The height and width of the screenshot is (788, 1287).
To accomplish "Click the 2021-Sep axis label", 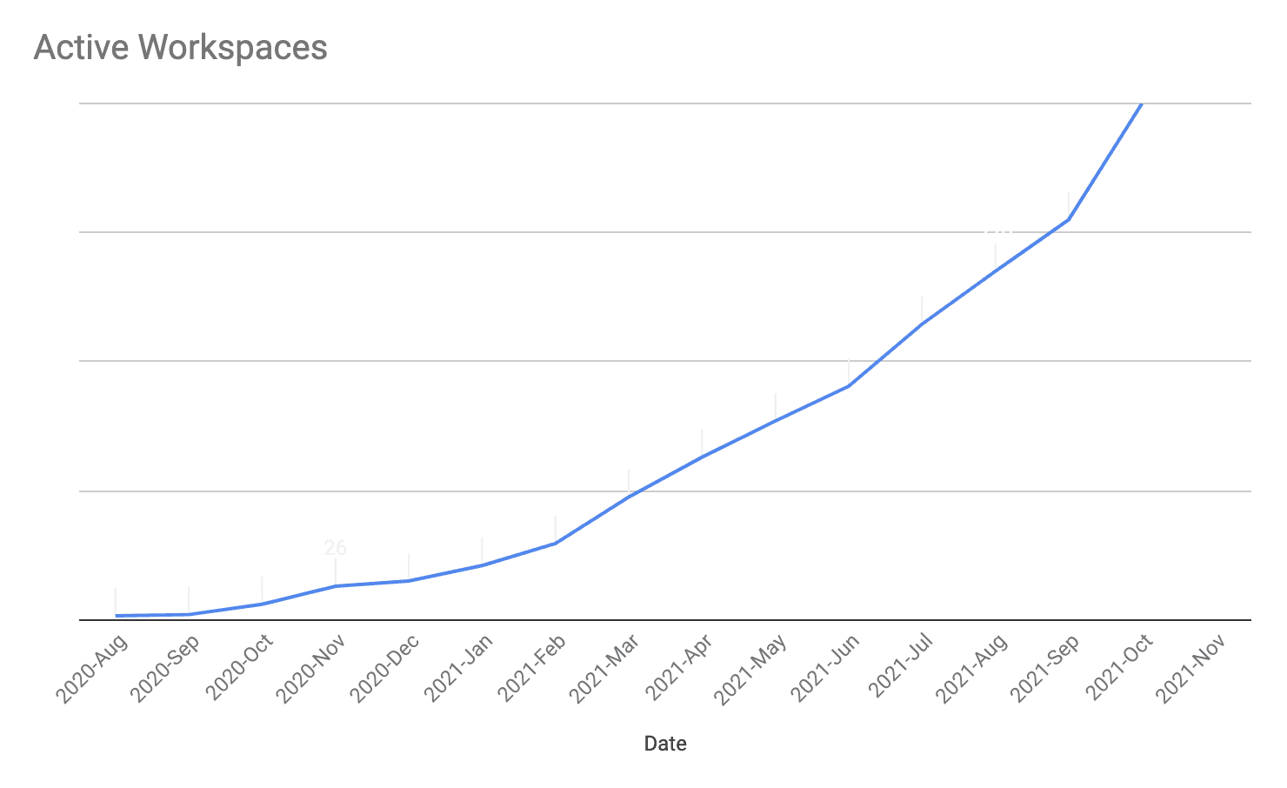I will tap(1044, 668).
